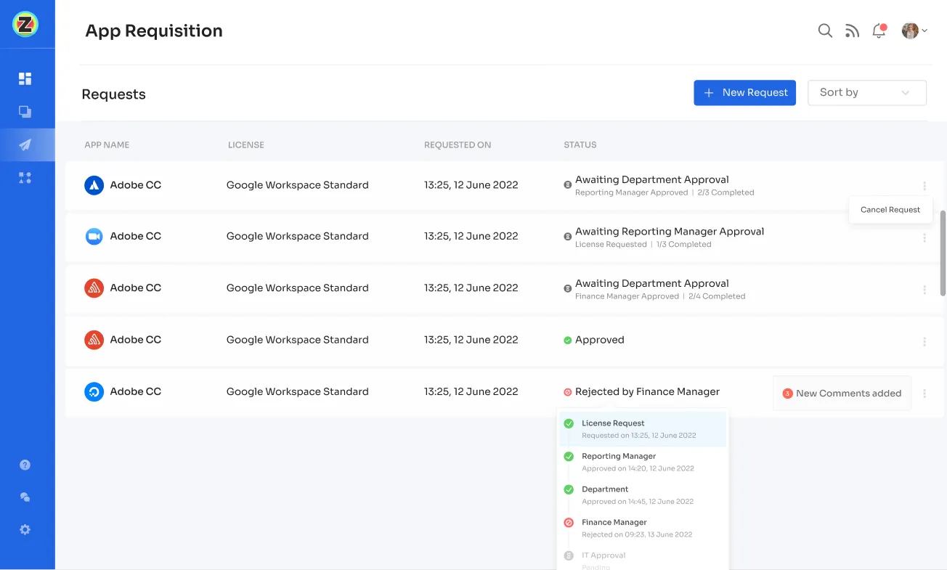Select License Request step in timeline popup

click(643, 429)
